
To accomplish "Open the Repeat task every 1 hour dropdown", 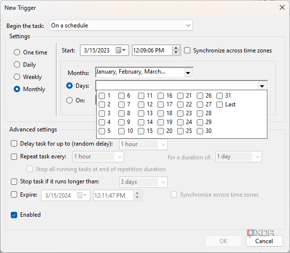I will tap(98, 156).
